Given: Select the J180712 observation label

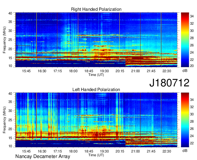Looking at the screenshot, I should point(169,83).
